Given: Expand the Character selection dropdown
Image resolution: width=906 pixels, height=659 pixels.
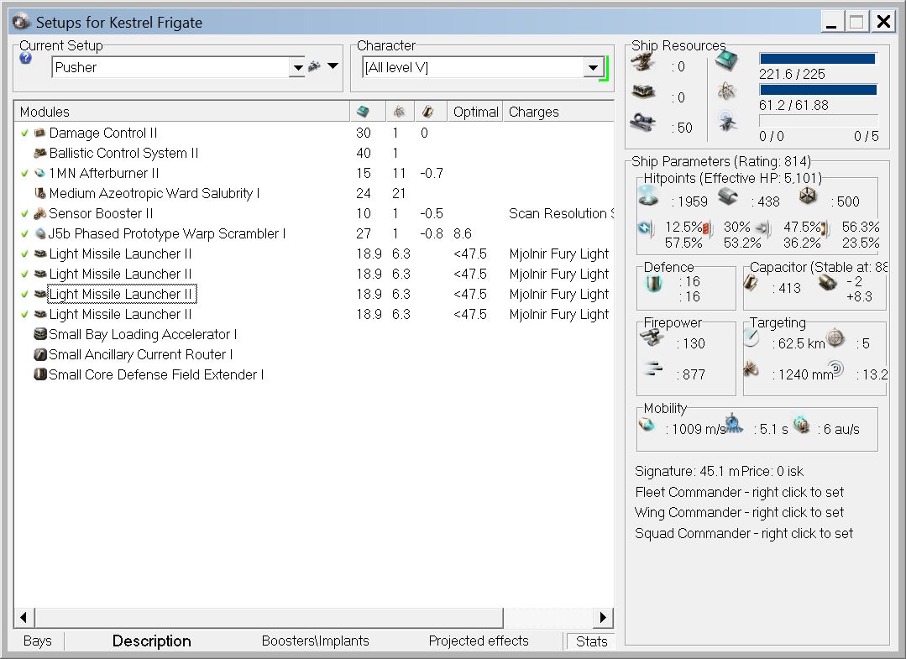Looking at the screenshot, I should tap(593, 67).
